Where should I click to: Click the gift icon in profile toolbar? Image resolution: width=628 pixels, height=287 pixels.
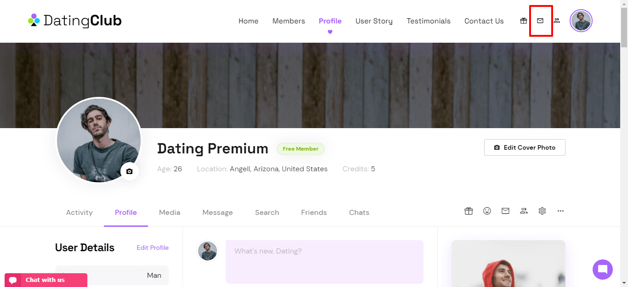[468, 211]
